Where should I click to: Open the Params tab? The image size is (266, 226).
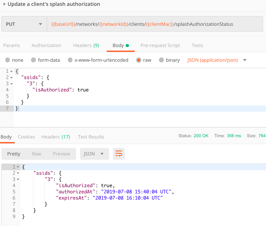(11, 46)
